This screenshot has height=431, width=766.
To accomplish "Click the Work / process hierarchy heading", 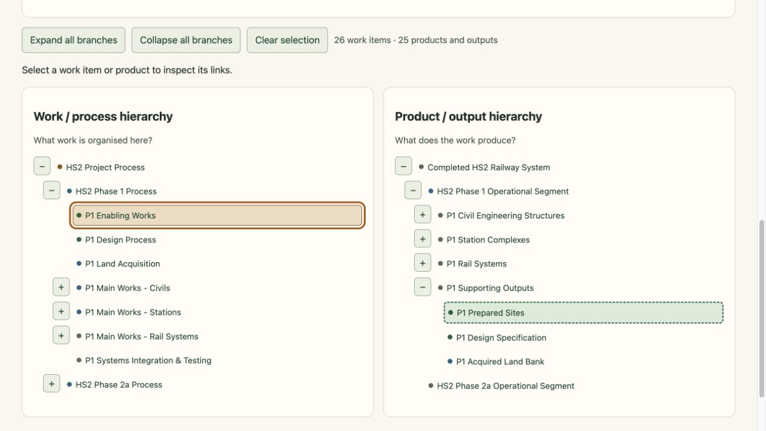I will click(x=103, y=117).
